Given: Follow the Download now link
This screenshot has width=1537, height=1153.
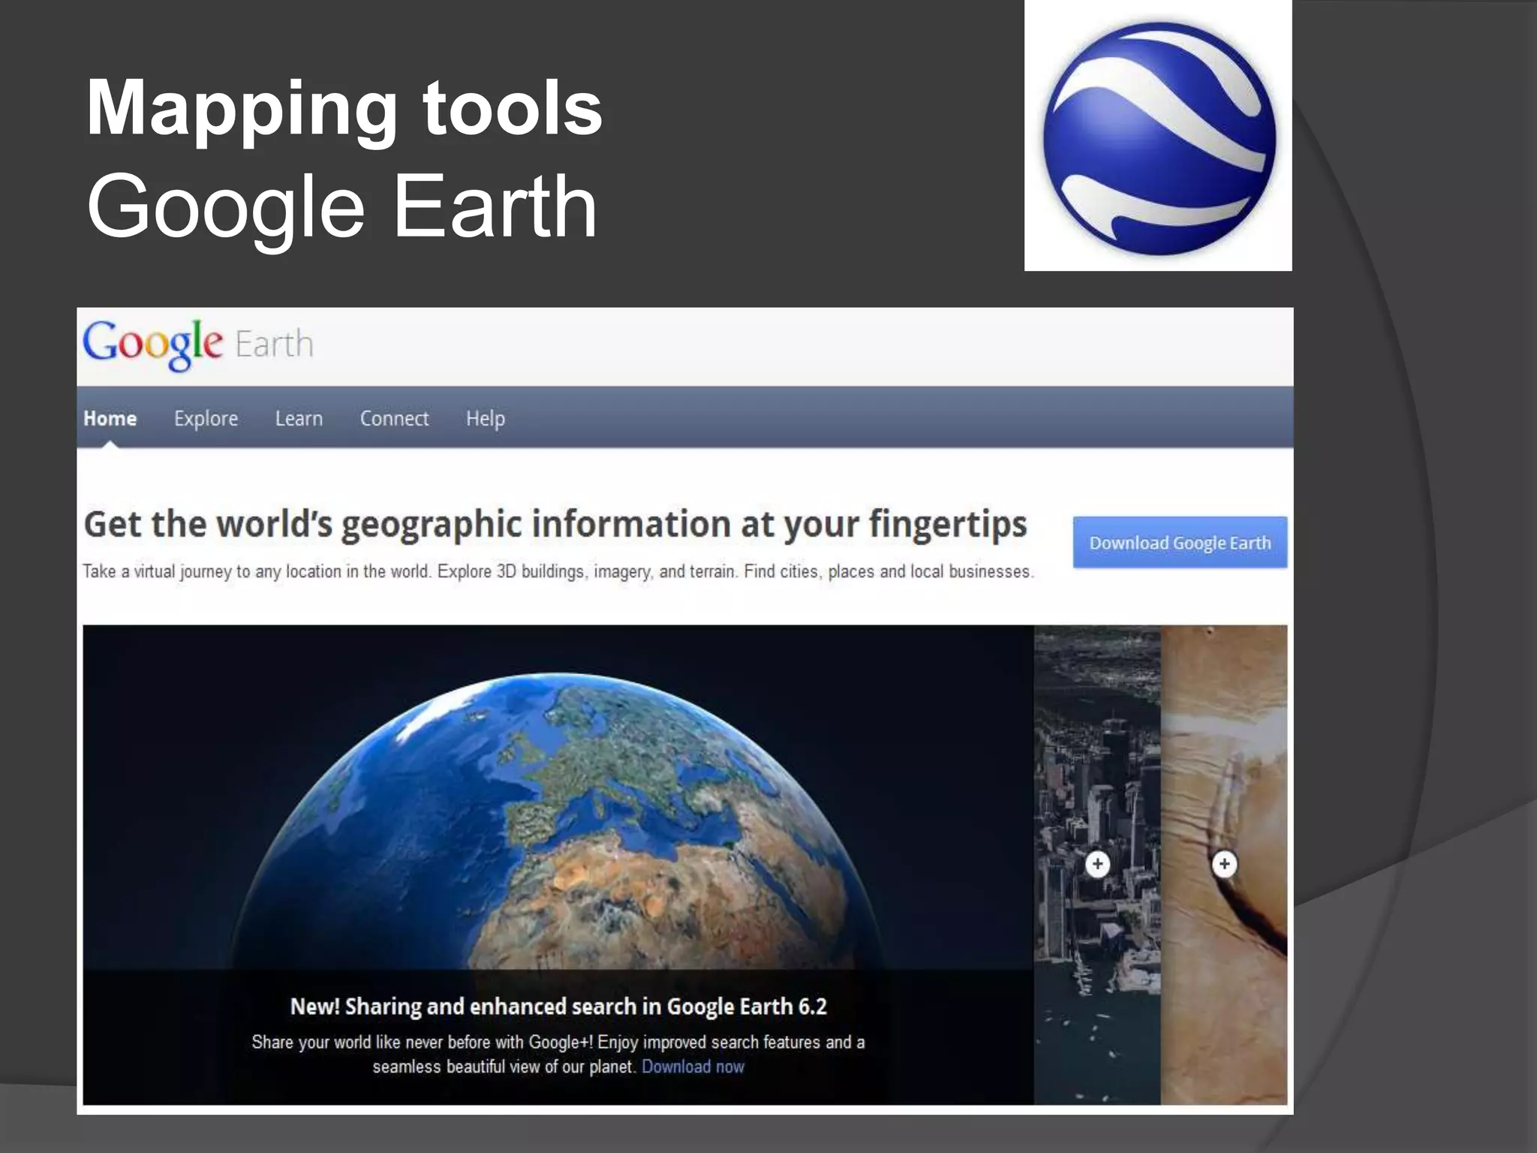Looking at the screenshot, I should 693,1067.
